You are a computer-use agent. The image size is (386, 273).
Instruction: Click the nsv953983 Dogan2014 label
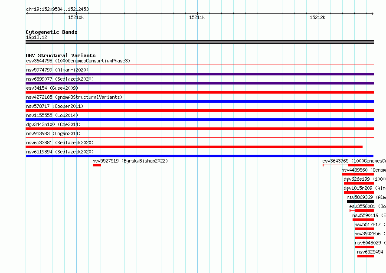[x=53, y=133]
